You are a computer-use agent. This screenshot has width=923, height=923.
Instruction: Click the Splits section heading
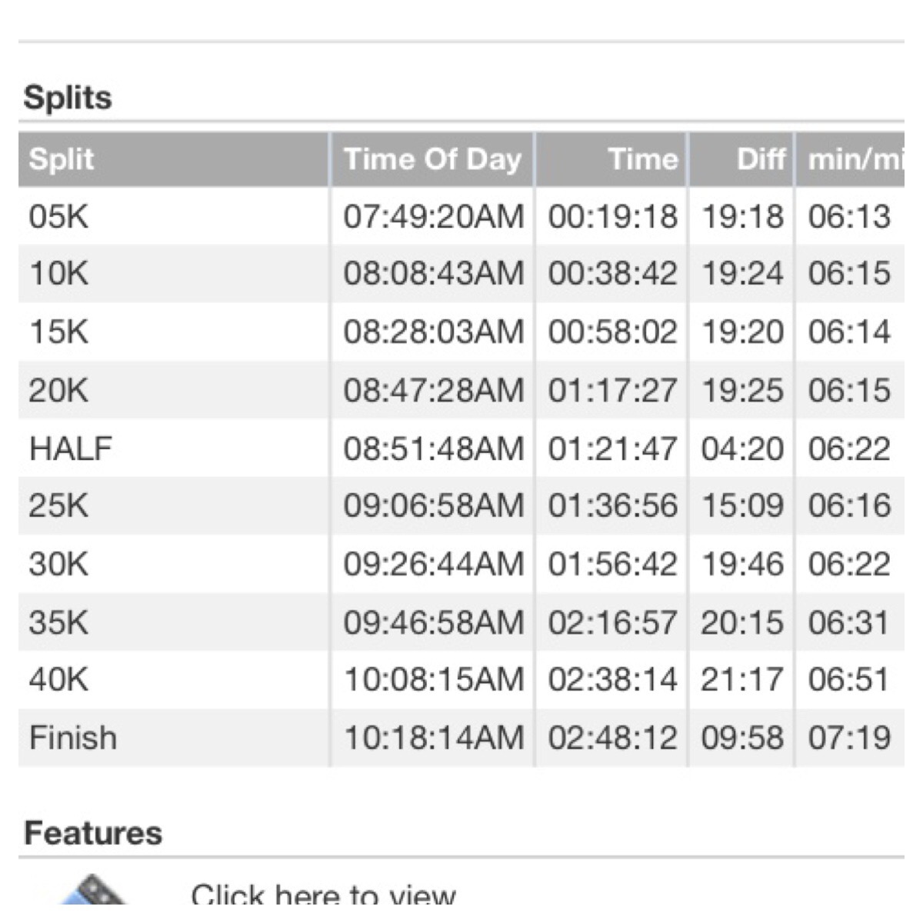pos(68,98)
